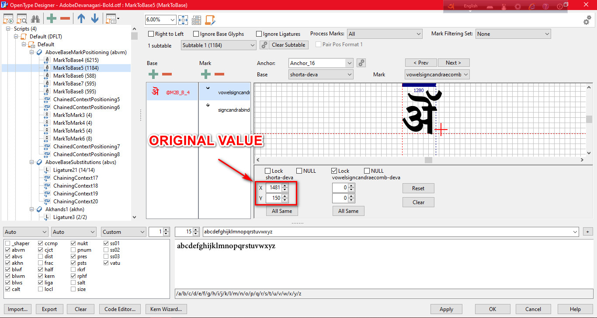Click the gear icon in floating keyboard bar
The height and width of the screenshot is (318, 597).
(518, 7)
